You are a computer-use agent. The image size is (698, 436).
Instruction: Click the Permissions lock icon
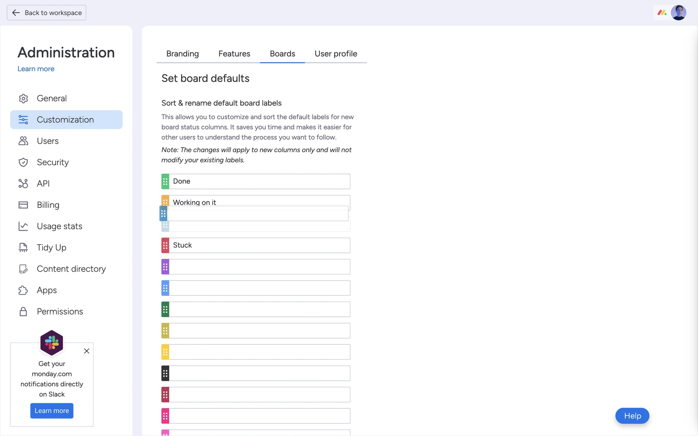pyautogui.click(x=23, y=312)
